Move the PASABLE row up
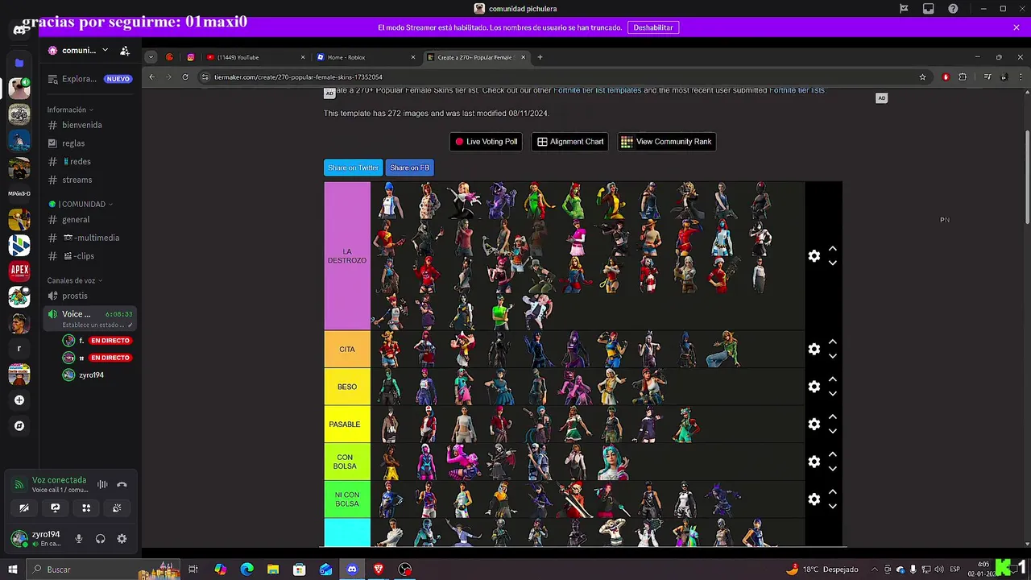This screenshot has width=1031, height=580. point(833,417)
